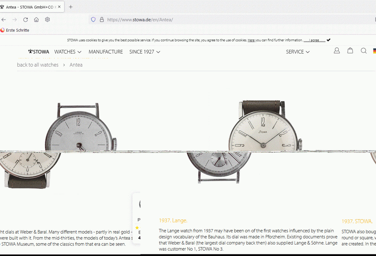376x256 pixels.
Task: Click the tracking protection shield icon
Action: coord(93,20)
